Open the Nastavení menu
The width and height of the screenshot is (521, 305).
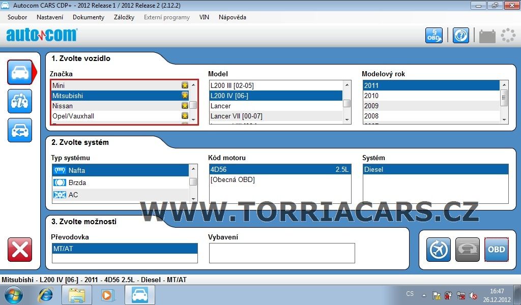[x=50, y=17]
